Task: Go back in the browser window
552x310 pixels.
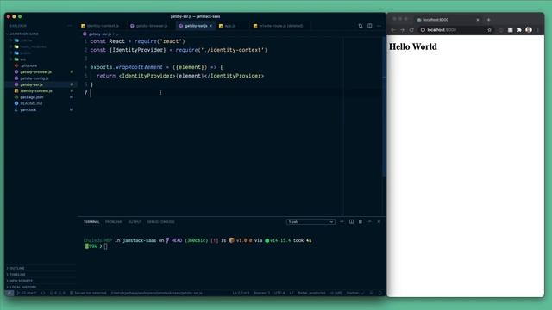Action: [x=393, y=30]
